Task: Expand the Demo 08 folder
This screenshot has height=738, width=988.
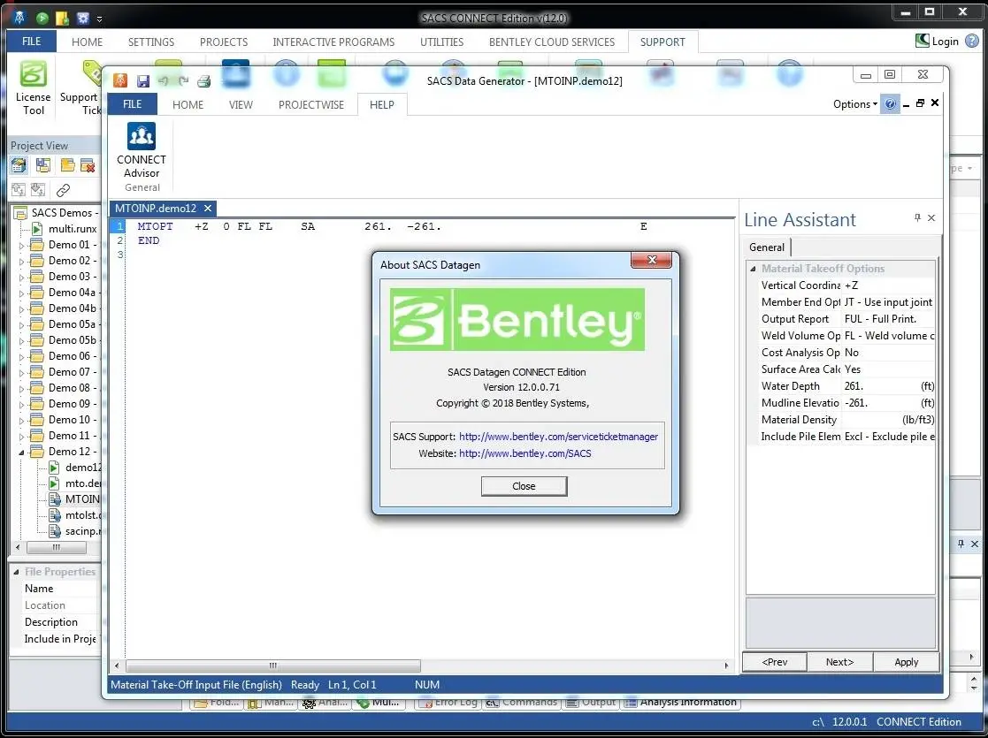Action: 21,389
